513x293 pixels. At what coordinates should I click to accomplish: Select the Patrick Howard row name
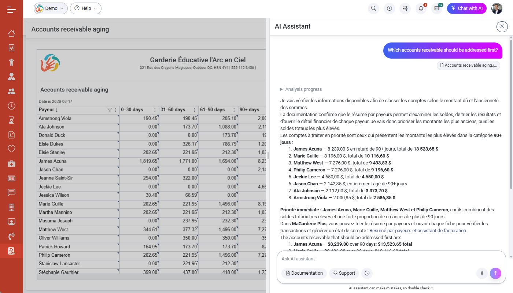tap(54, 246)
